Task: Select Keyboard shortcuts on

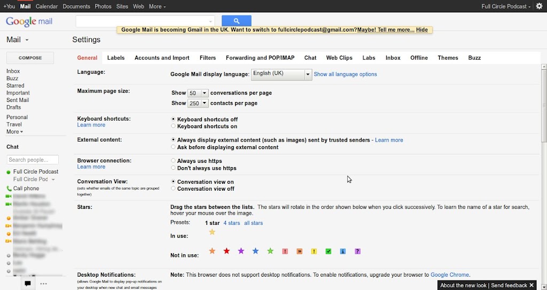Action: [x=174, y=126]
